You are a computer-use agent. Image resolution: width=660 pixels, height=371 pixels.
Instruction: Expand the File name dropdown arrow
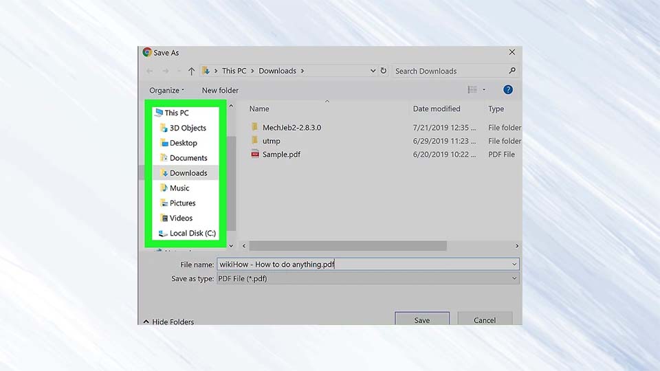click(514, 264)
